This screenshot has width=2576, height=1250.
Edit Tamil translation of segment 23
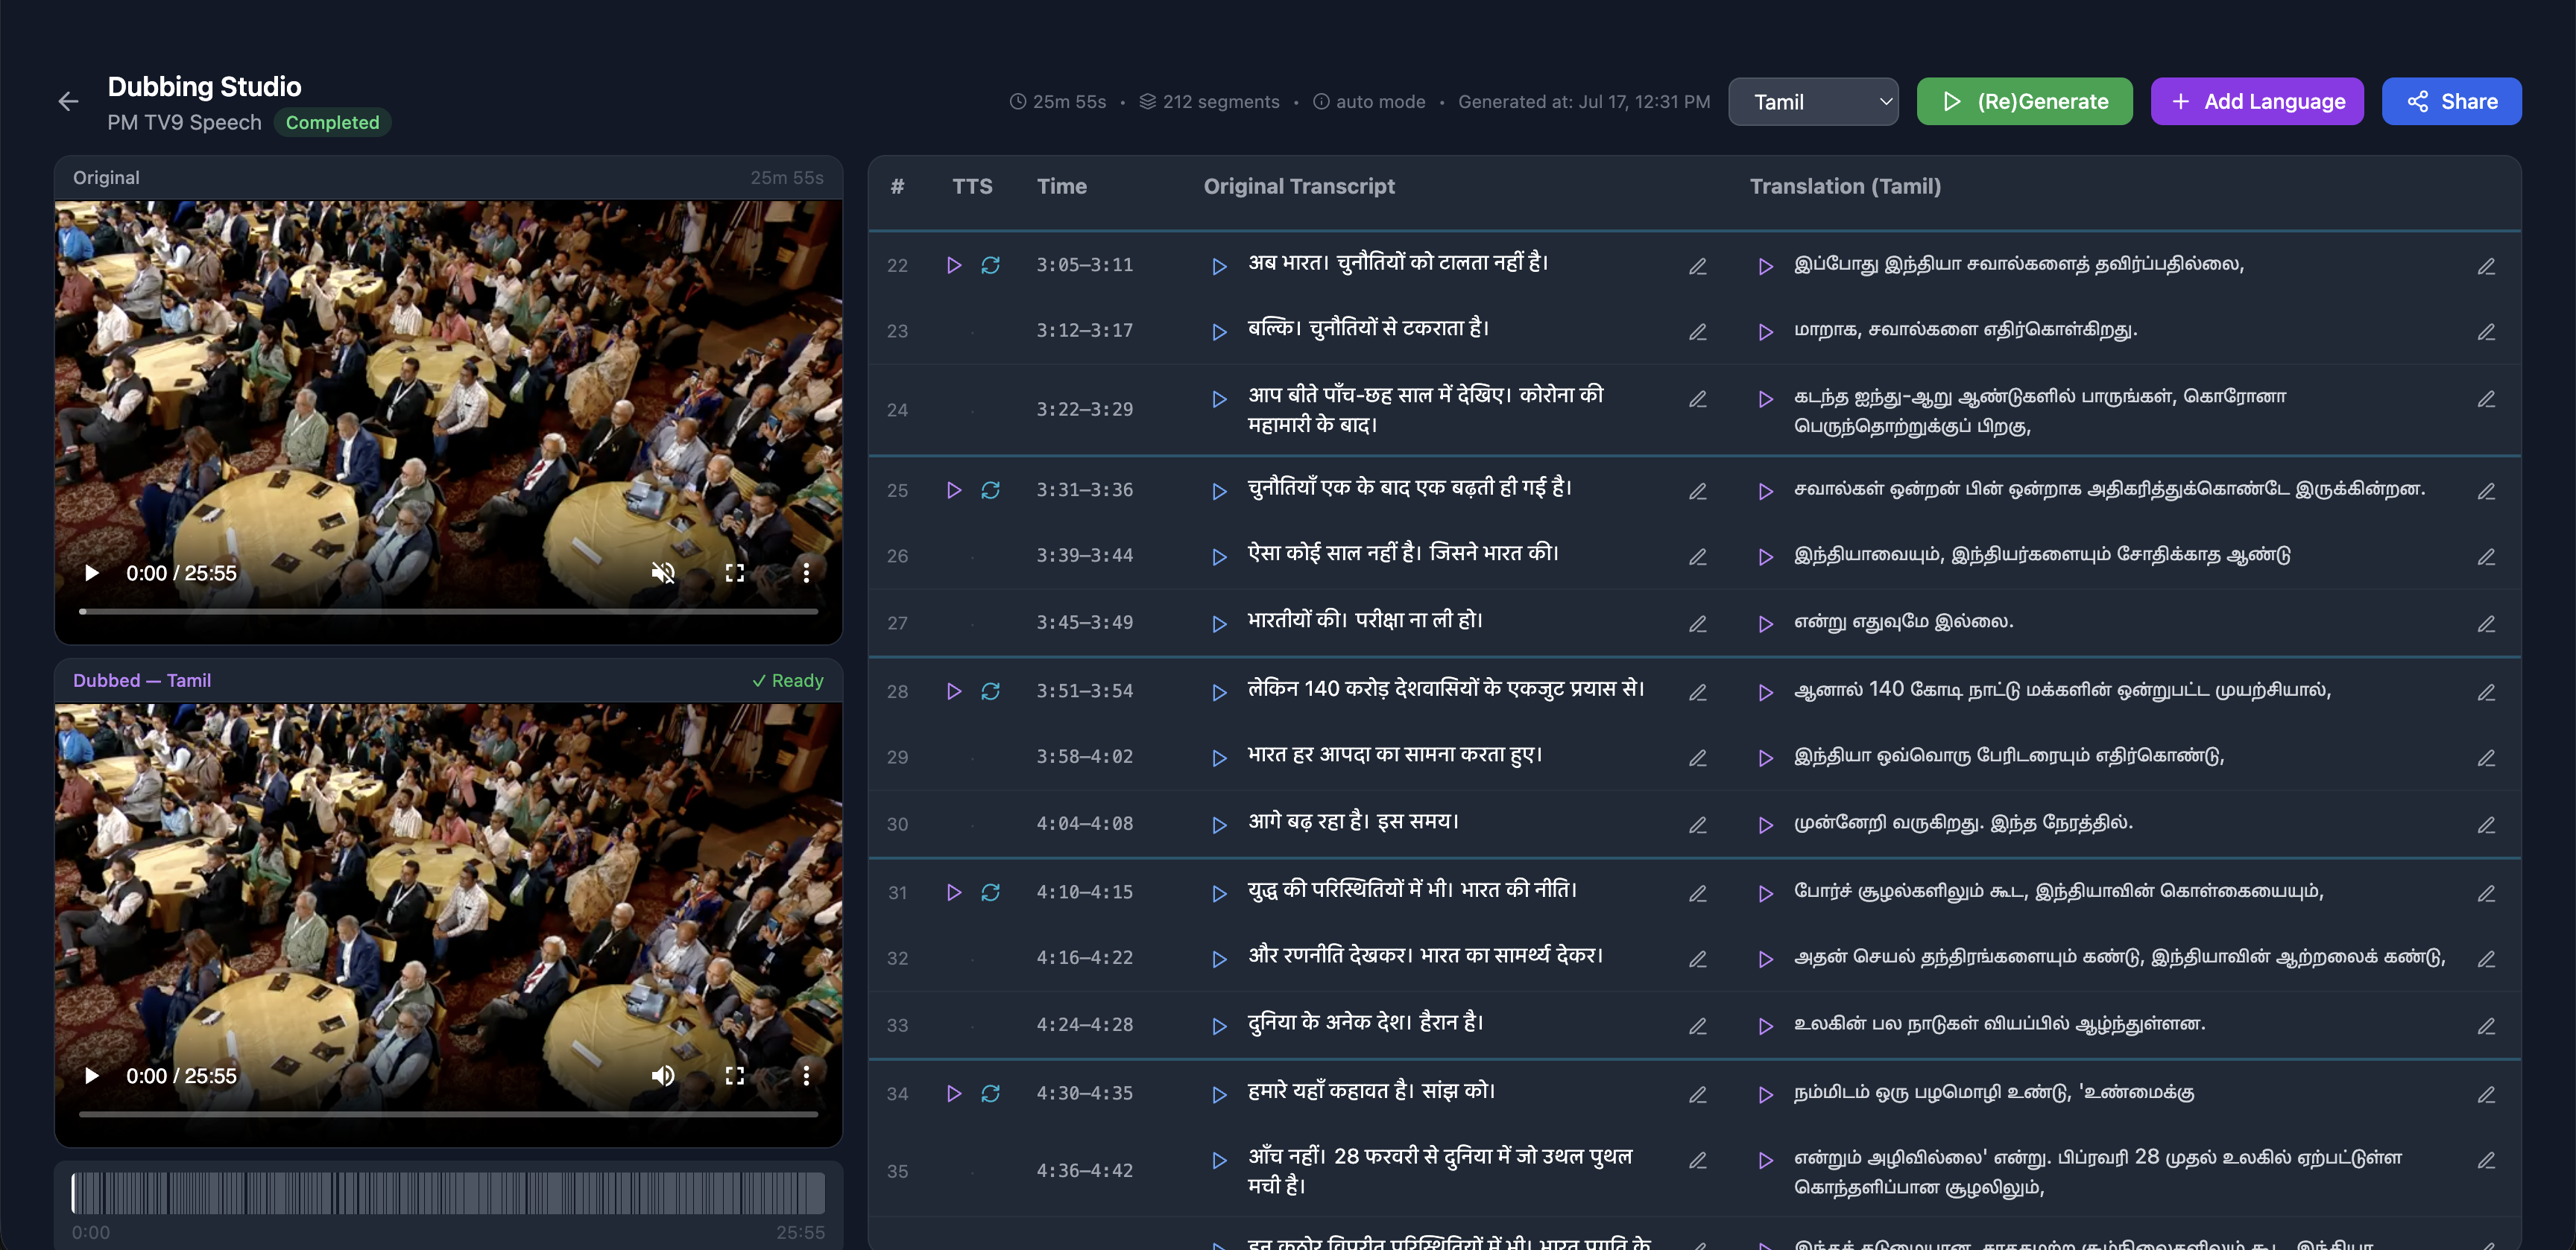[2486, 331]
